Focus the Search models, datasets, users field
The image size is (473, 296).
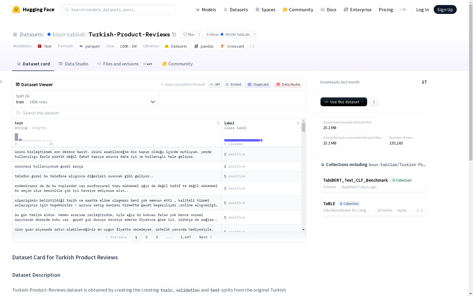click(118, 9)
